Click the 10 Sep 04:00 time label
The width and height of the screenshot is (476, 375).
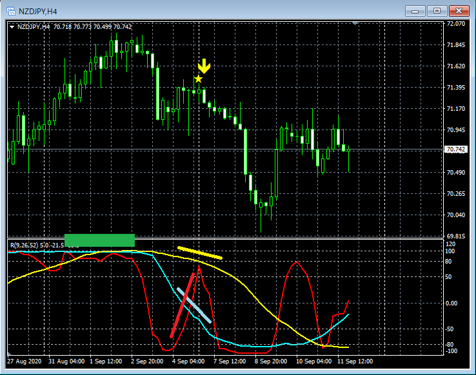(x=313, y=361)
